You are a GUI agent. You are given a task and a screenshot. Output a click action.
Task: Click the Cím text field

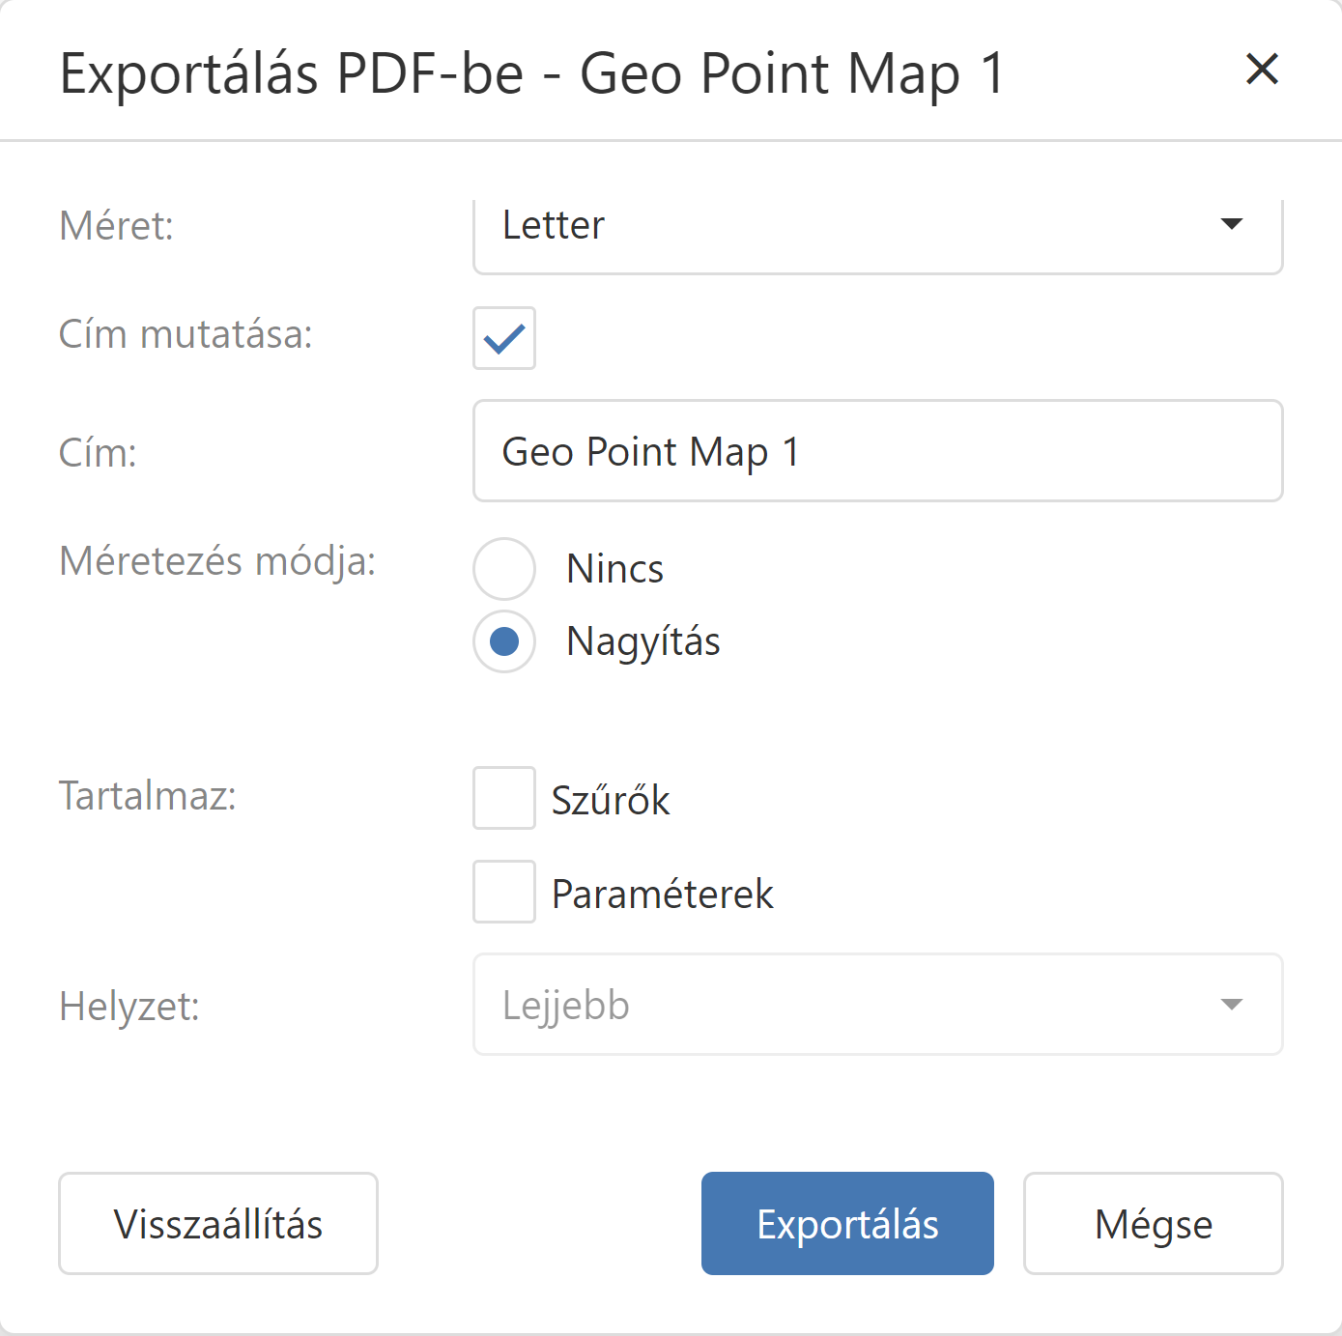pos(877,451)
